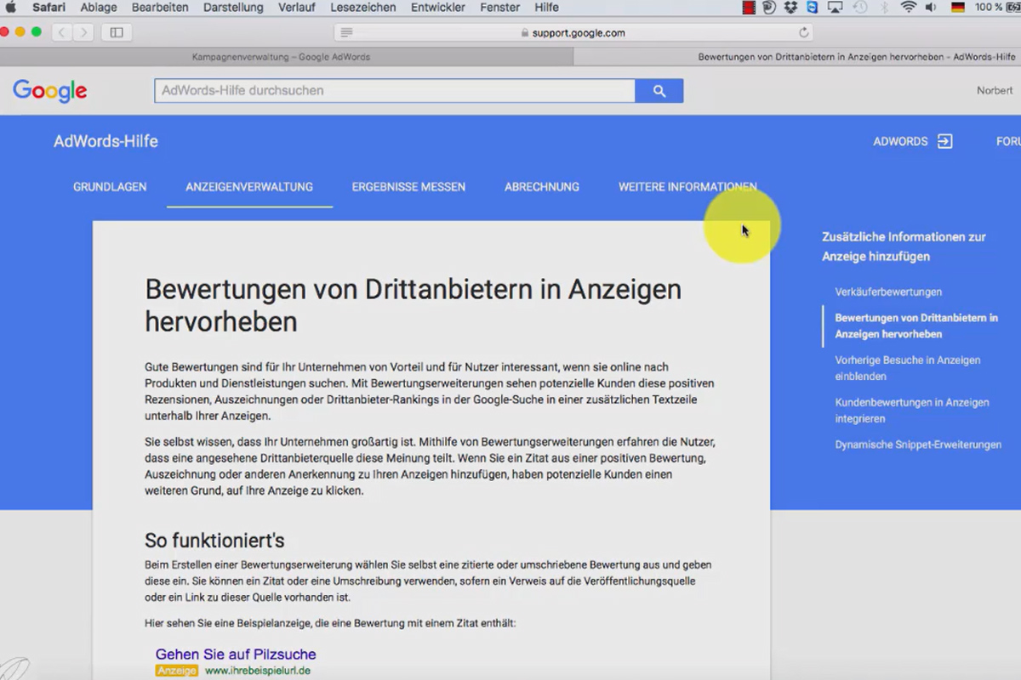Viewport: 1021px width, 680px height.
Task: Open the GRUNDLAGEN navigation tab
Action: pyautogui.click(x=110, y=187)
